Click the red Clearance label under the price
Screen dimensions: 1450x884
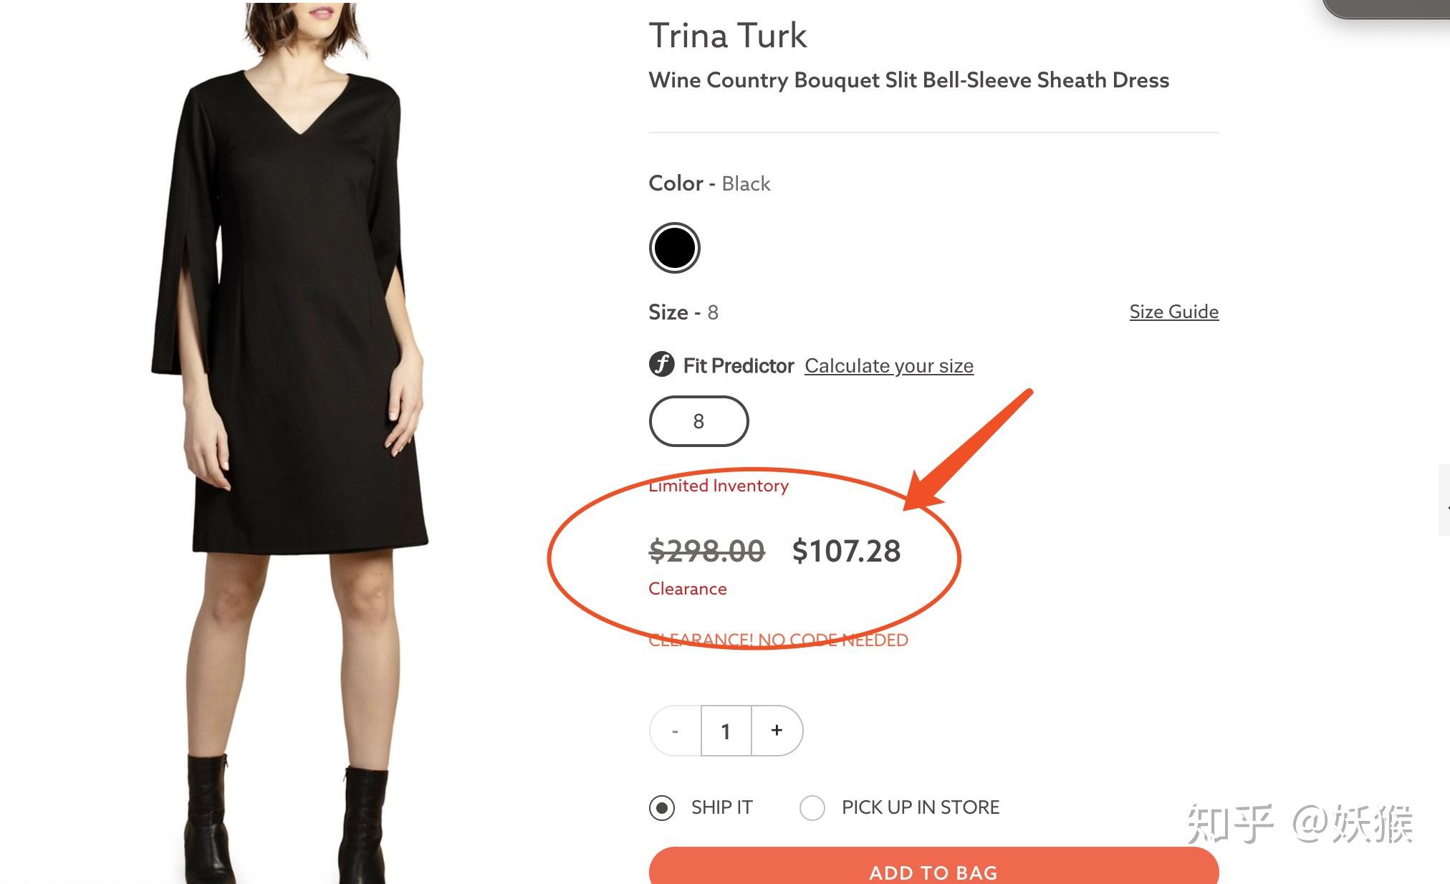coord(688,589)
